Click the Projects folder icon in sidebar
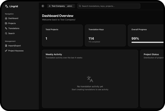This screenshot has width=165, height=111. 6,23
